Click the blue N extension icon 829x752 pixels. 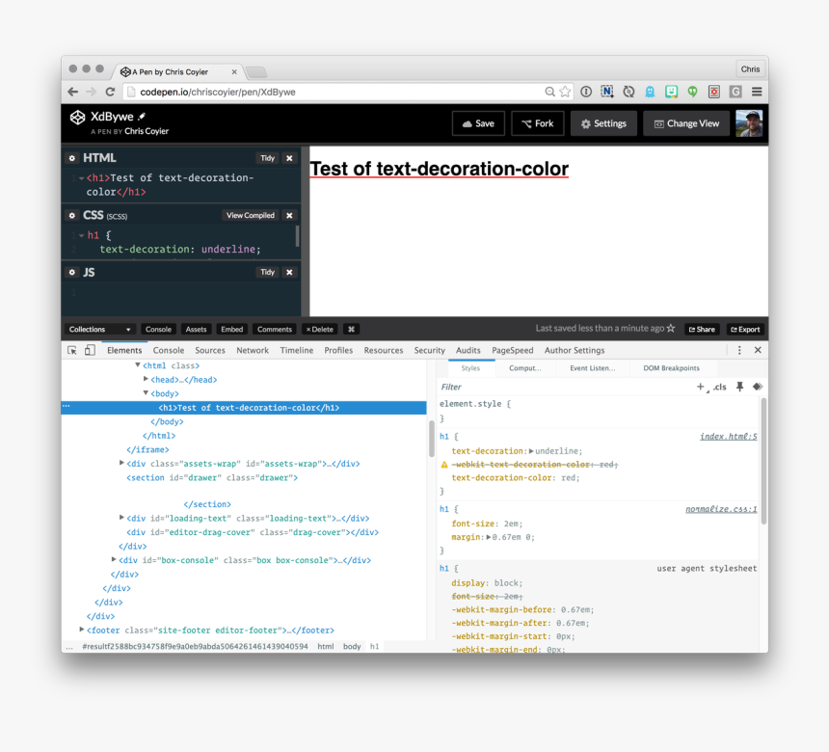pyautogui.click(x=607, y=92)
